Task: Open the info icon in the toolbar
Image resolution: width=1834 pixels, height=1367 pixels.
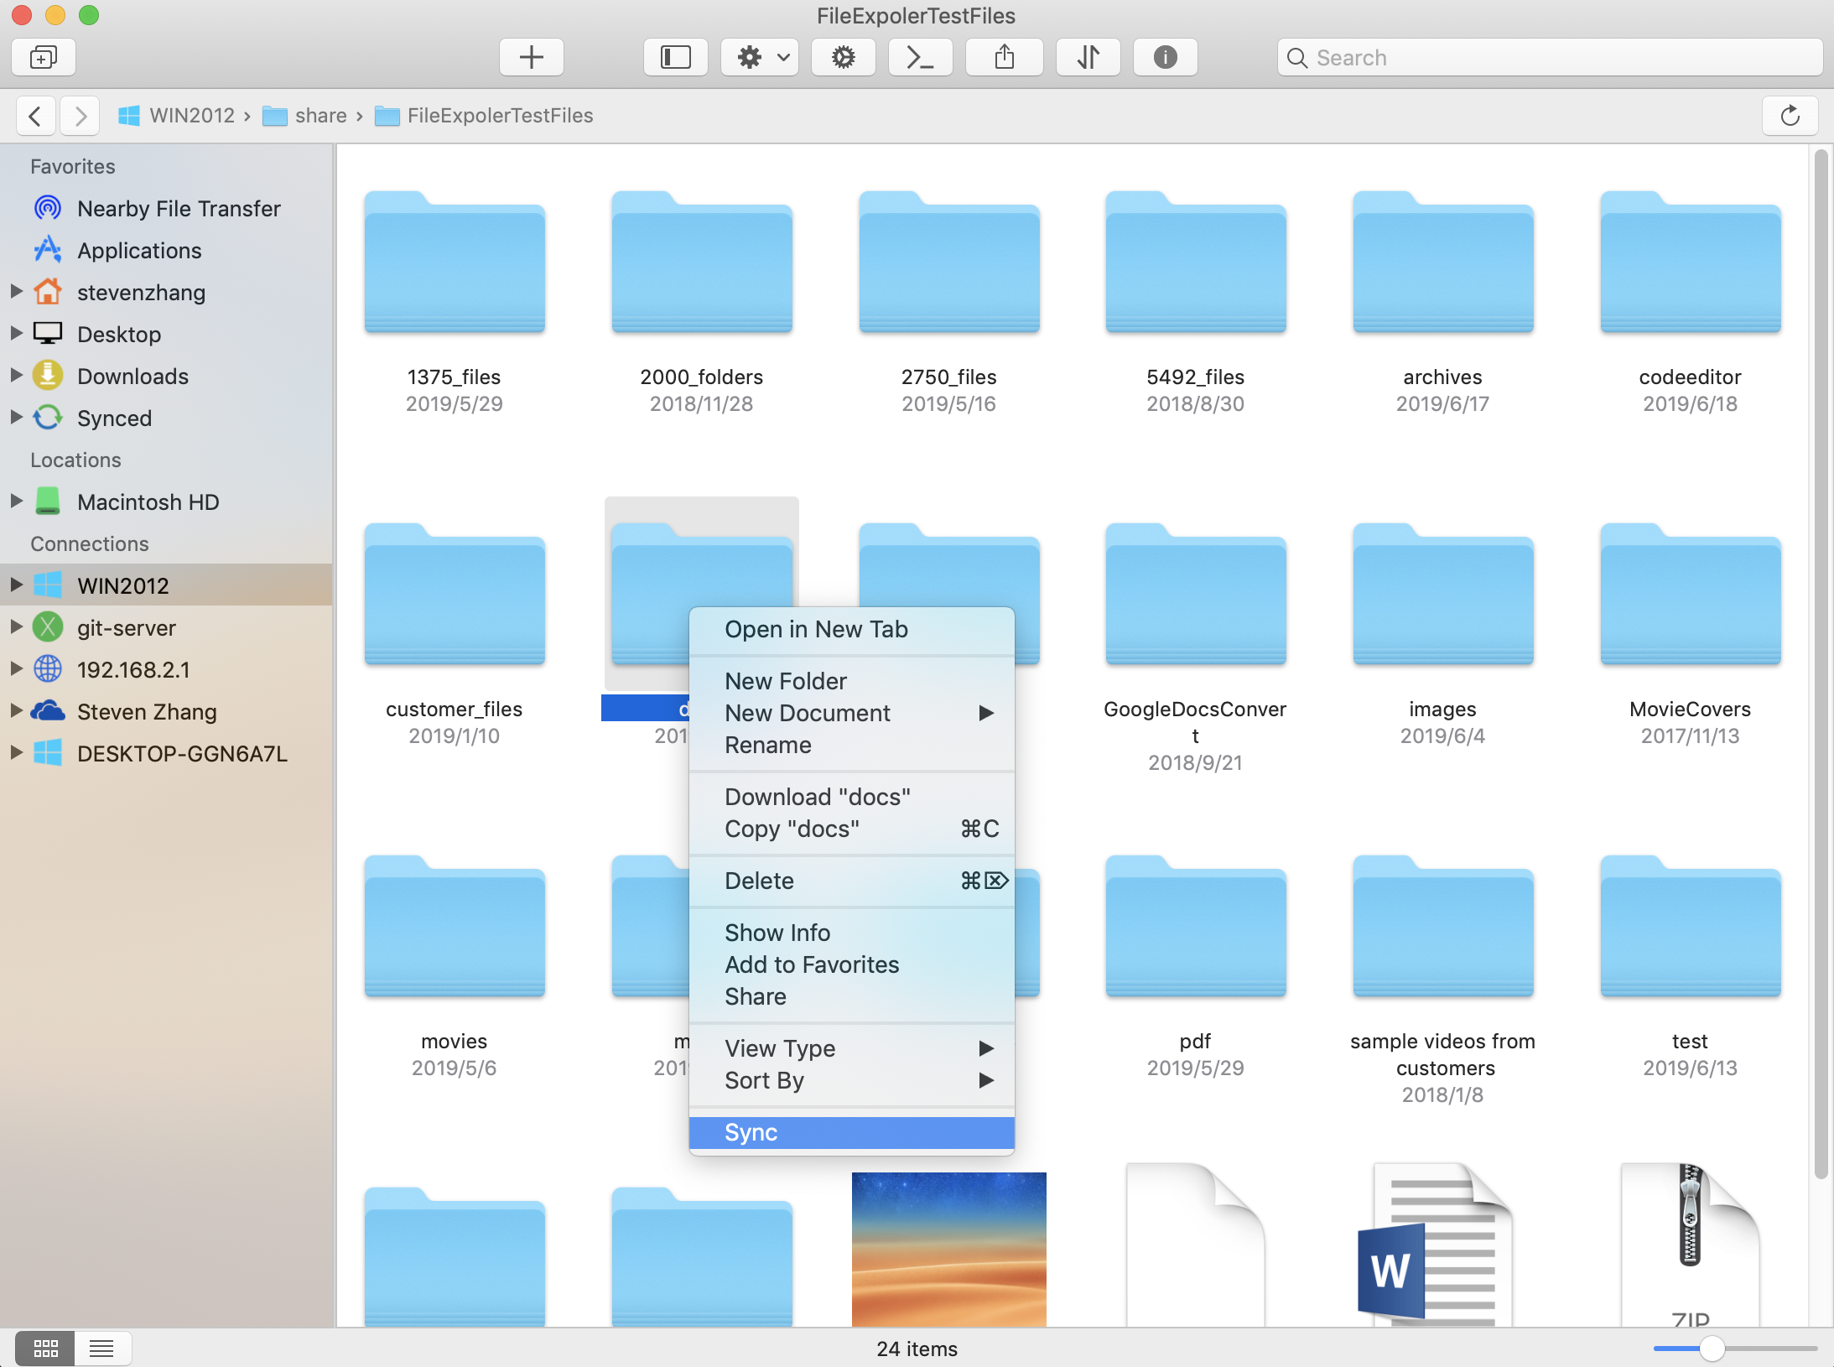Action: click(x=1165, y=57)
